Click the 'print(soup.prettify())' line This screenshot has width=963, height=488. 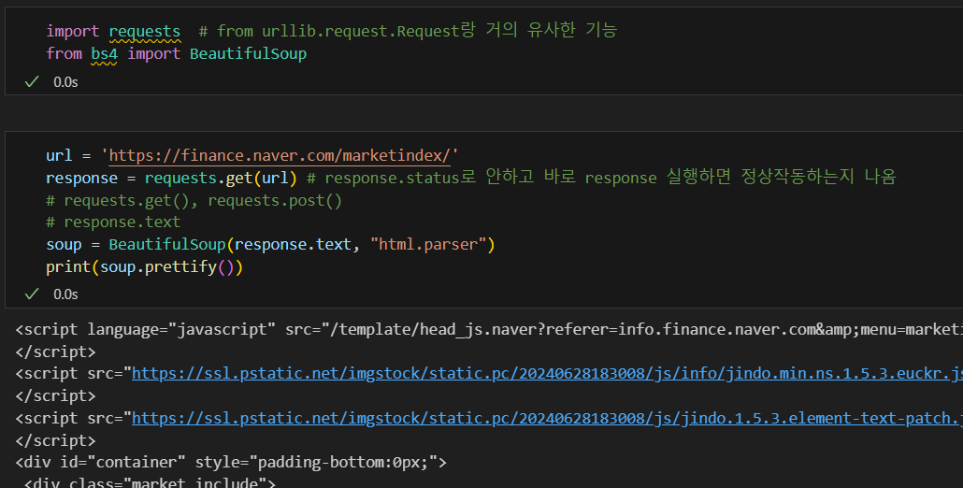click(x=144, y=267)
